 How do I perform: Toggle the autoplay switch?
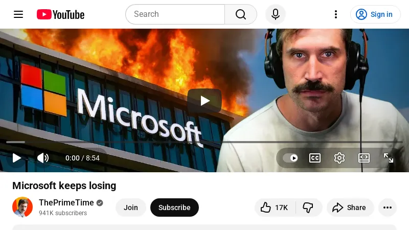[290, 158]
